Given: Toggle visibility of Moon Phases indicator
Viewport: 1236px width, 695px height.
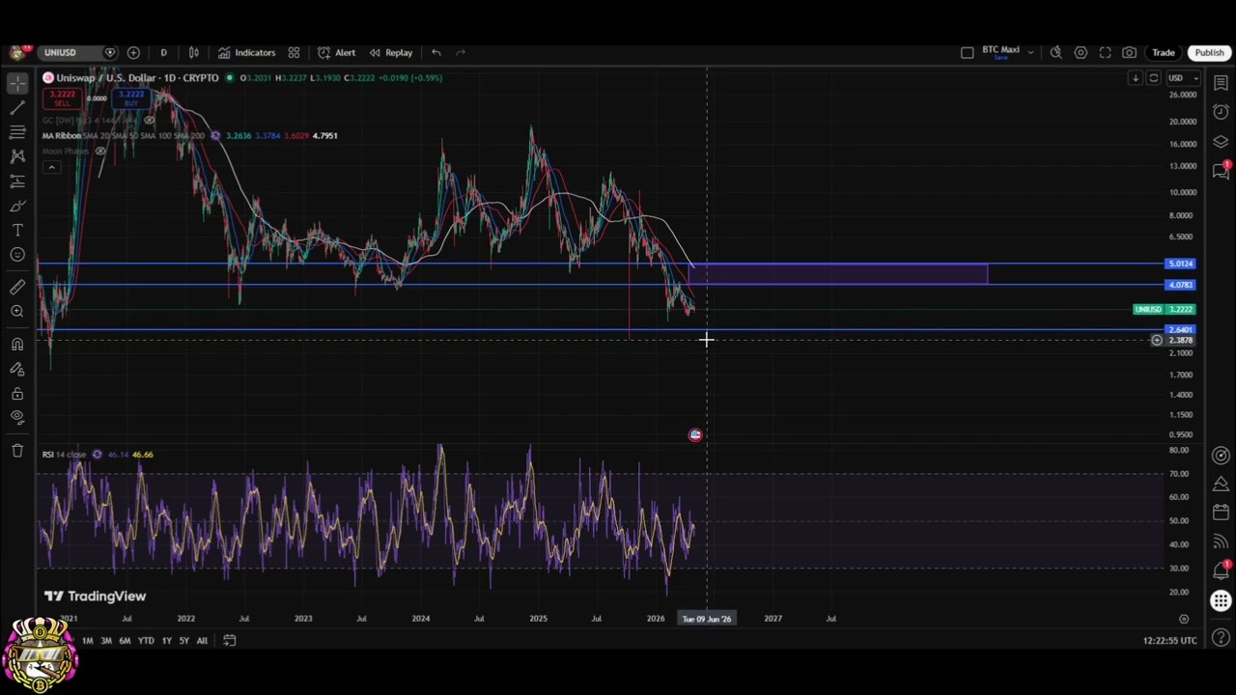Looking at the screenshot, I should click(99, 151).
